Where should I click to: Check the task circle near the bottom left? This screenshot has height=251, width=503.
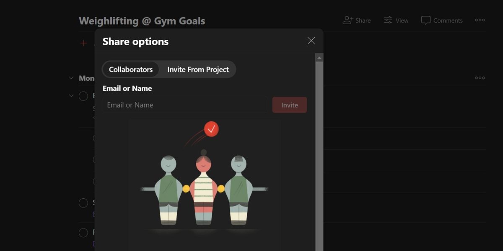pos(83,233)
